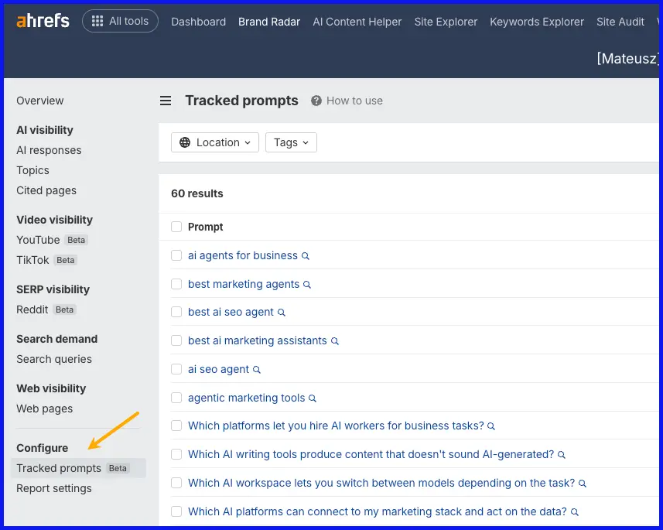Viewport: 663px width, 530px height.
Task: Open the 'best marketing agents' prompt
Action: (x=244, y=284)
